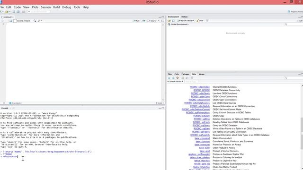Click the Find in Topic field
The height and width of the screenshot is (170, 303).
191,82
